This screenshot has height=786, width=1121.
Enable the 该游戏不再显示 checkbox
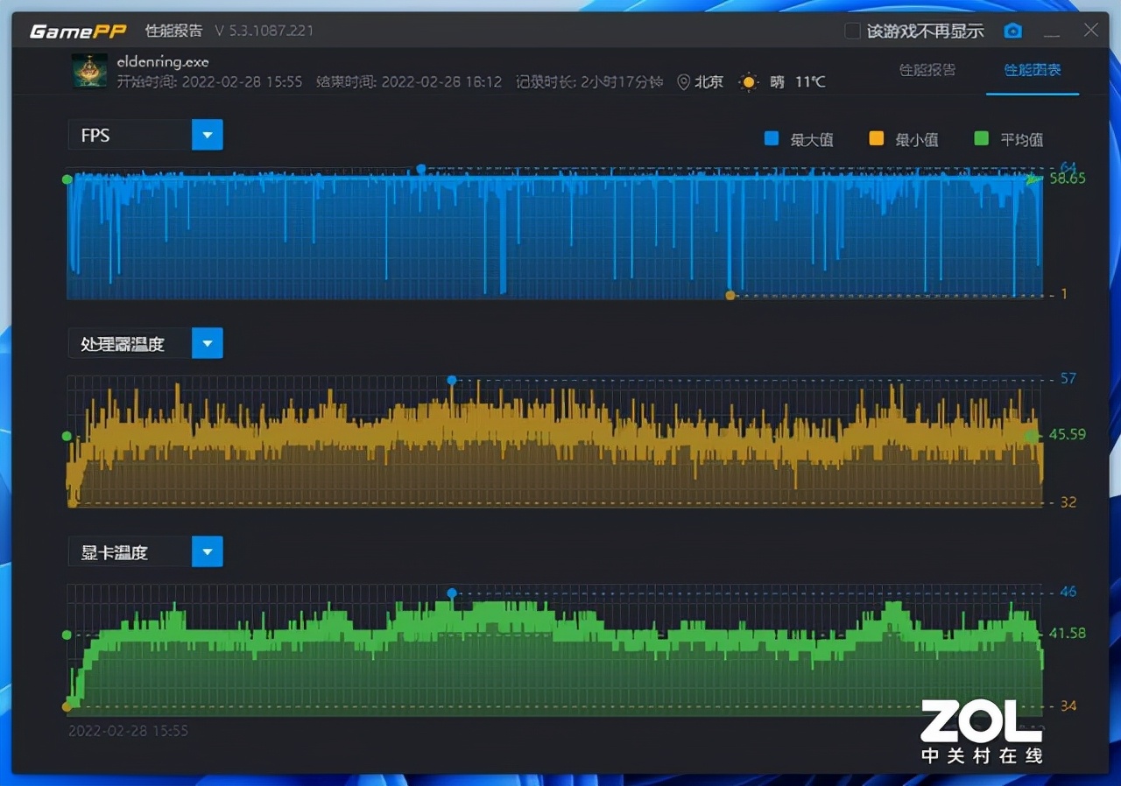(x=852, y=32)
